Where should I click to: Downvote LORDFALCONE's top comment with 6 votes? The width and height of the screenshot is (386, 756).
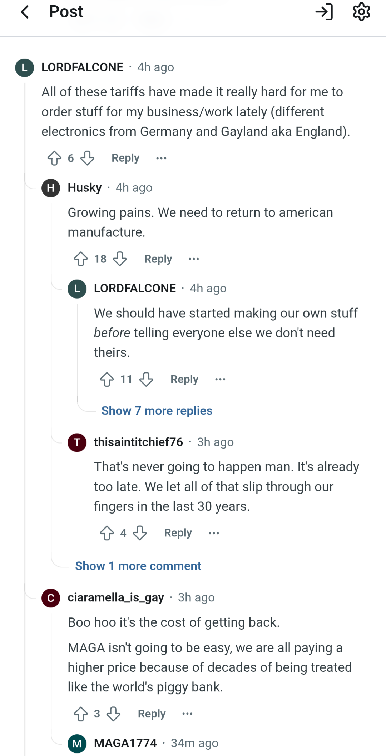87,158
